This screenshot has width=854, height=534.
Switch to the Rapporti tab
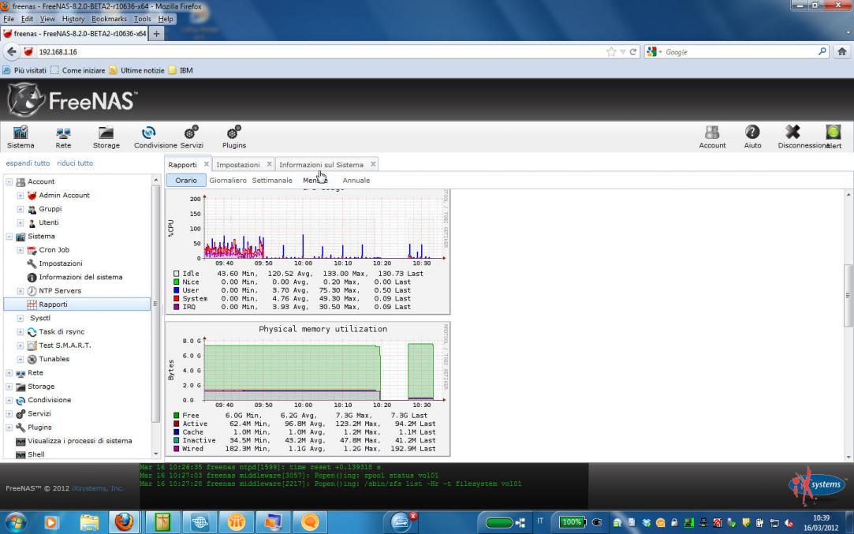coord(182,165)
